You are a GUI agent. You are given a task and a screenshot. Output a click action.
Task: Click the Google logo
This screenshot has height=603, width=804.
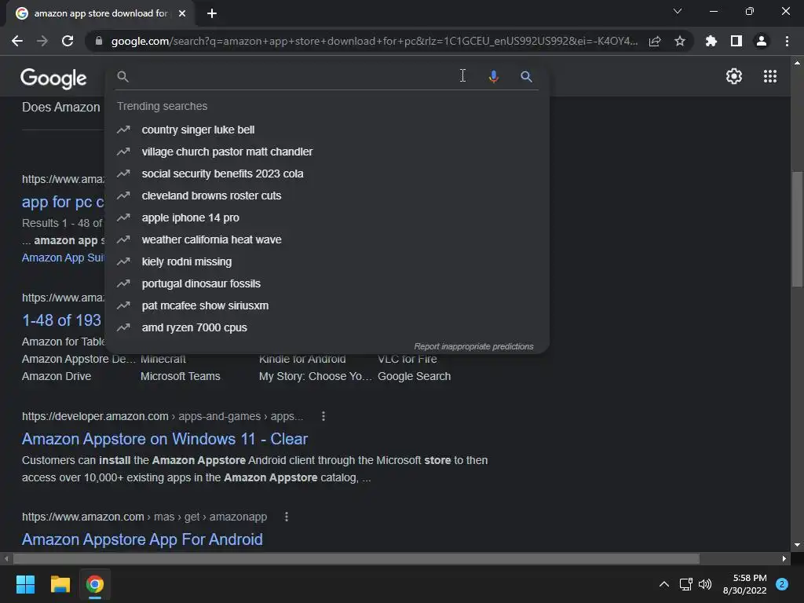[x=53, y=78]
